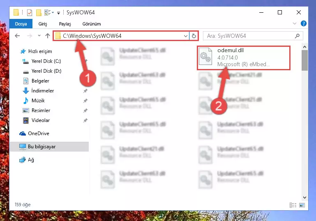Click the odemul.dll gear file icon

tap(205, 56)
